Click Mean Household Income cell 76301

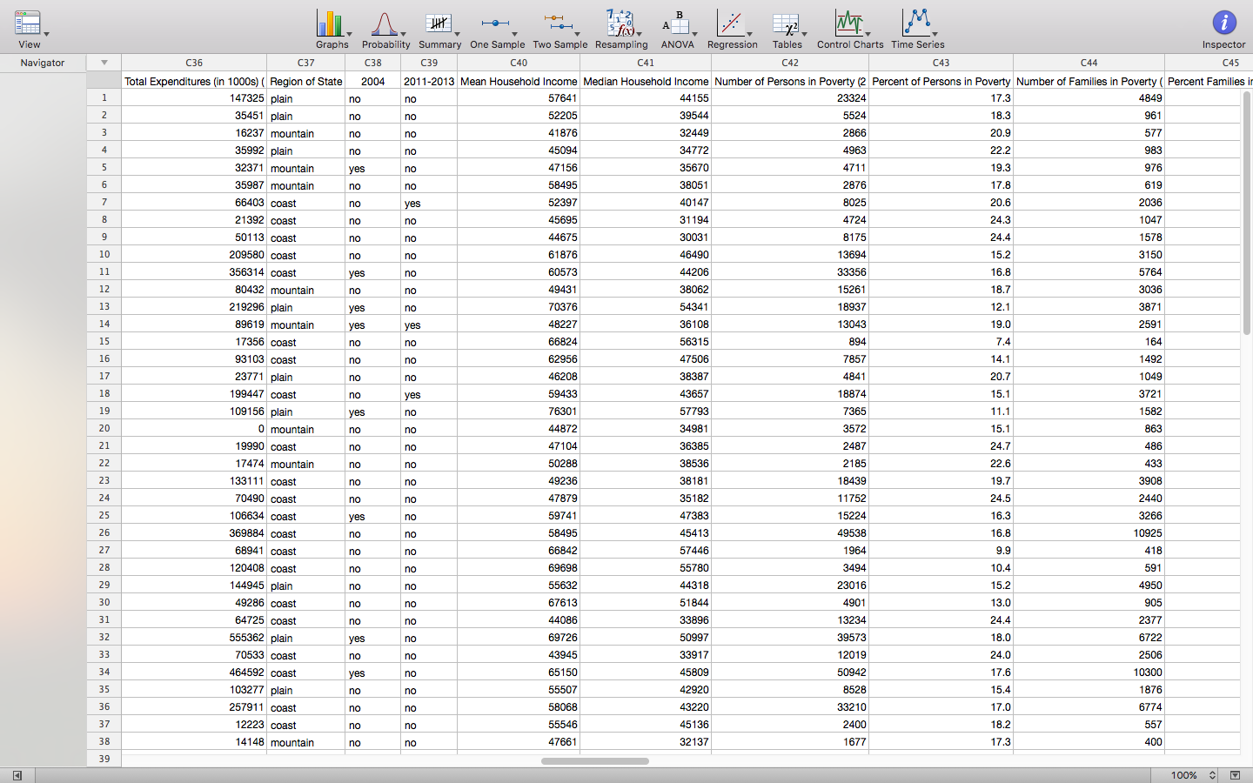tap(519, 412)
